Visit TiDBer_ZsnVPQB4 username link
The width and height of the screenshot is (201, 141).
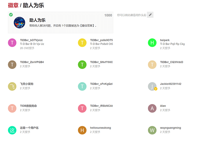(32, 62)
